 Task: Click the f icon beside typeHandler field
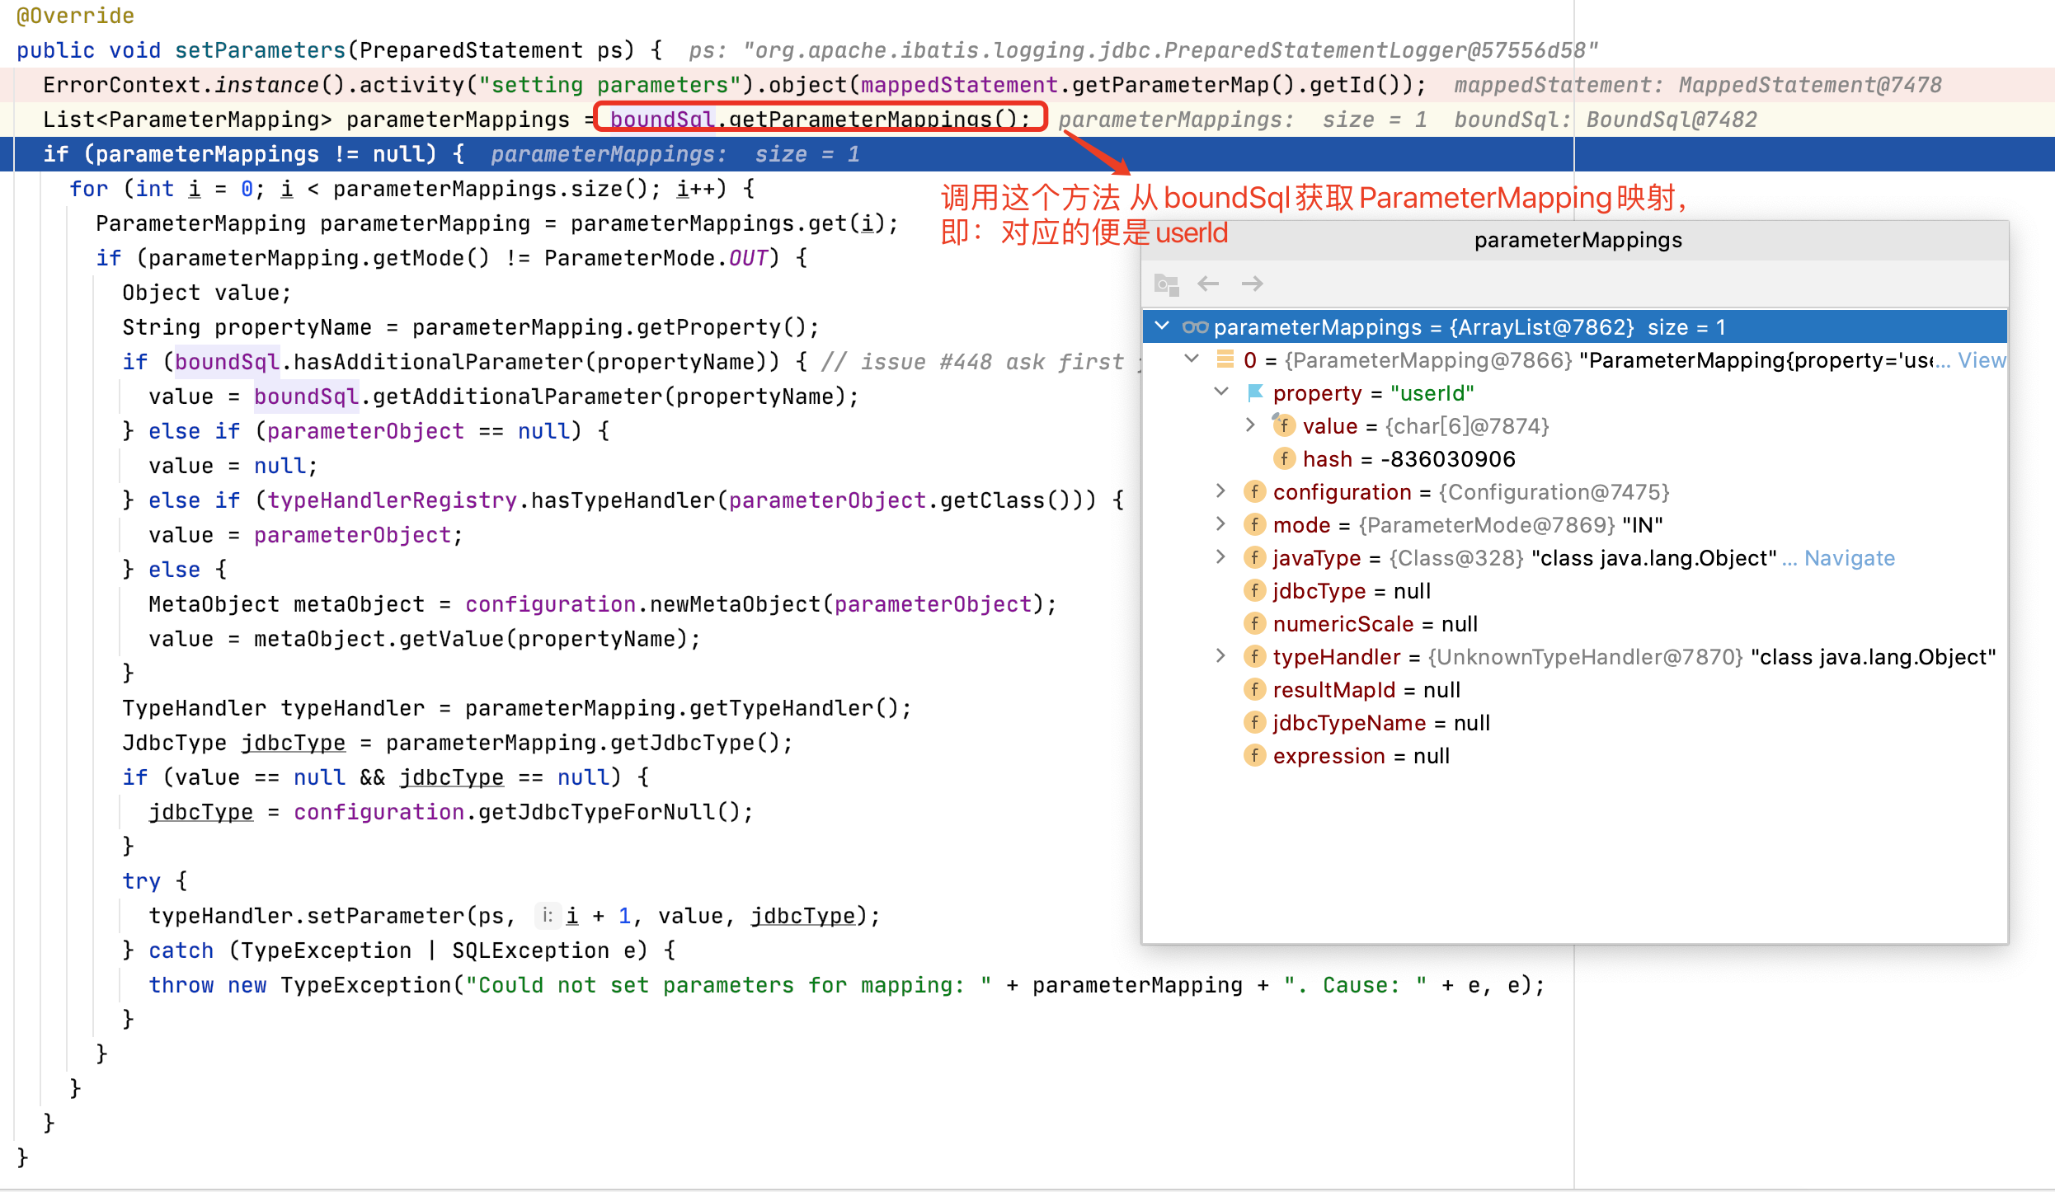click(x=1254, y=656)
